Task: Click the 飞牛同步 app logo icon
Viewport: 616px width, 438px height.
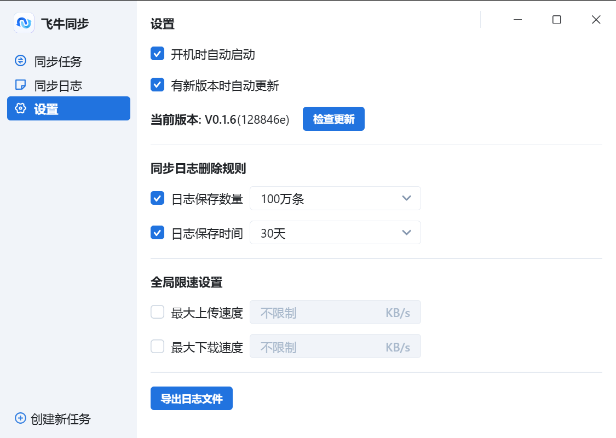Action: (24, 23)
